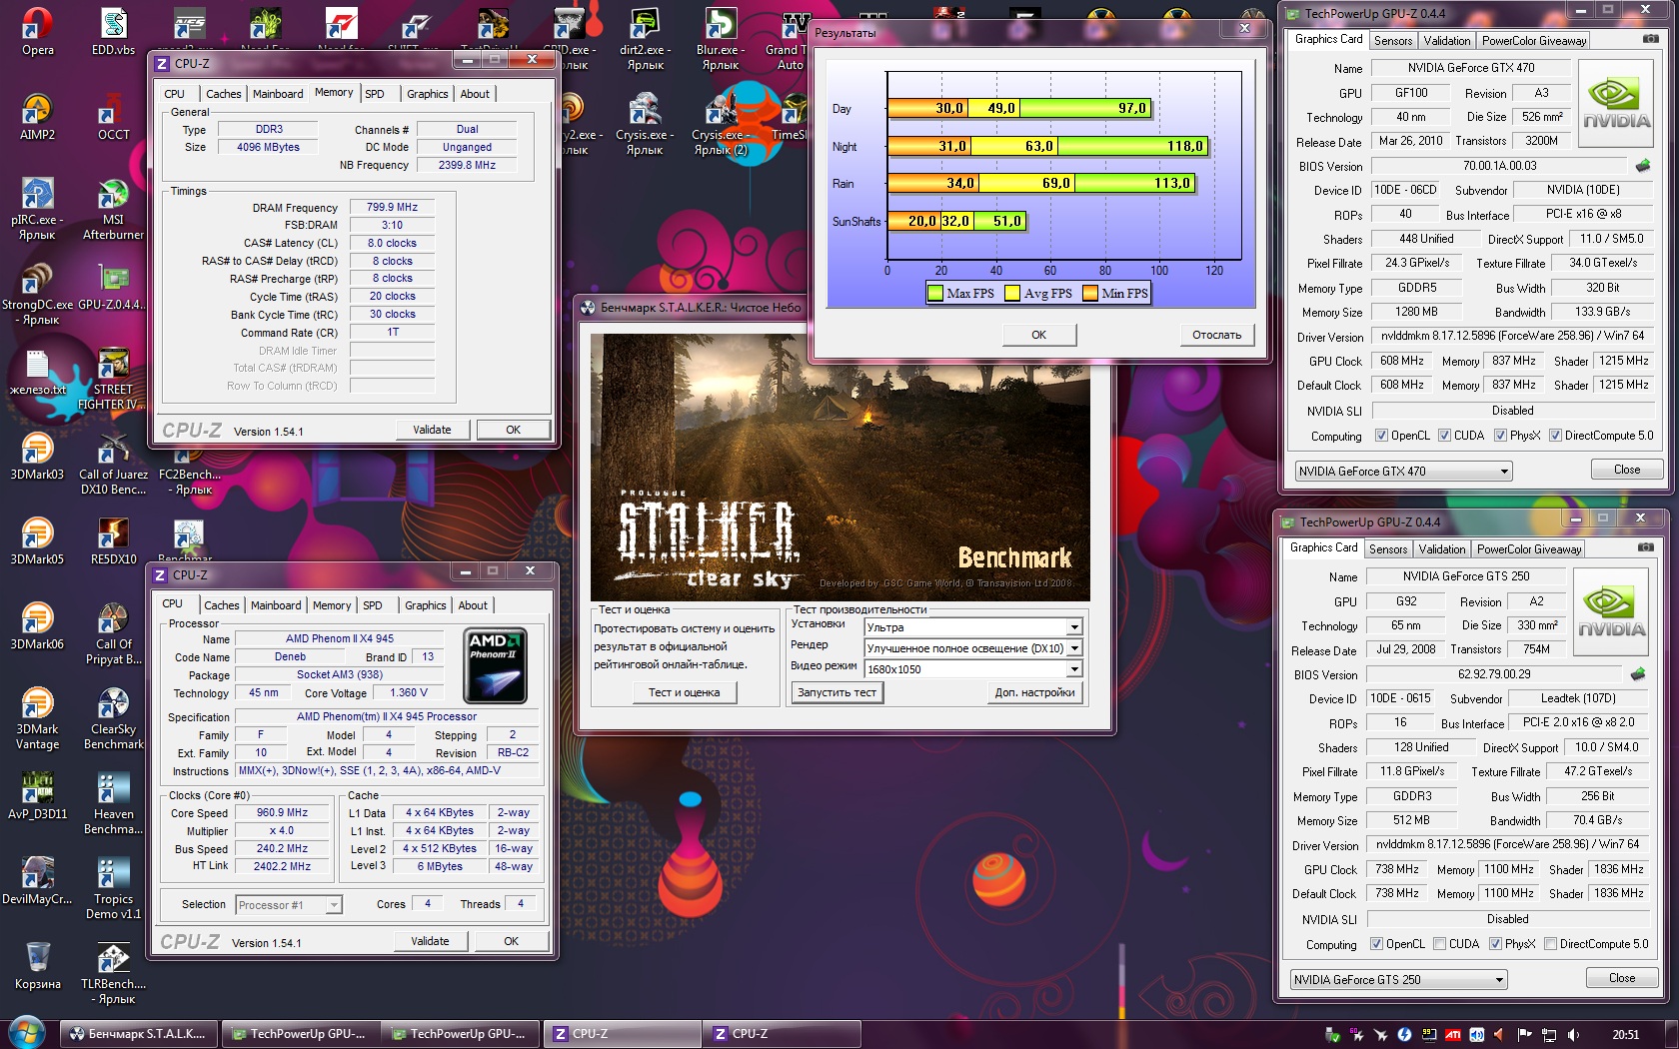Click the AMD Phenom II processor logo in CPU-Z
Screen dimensions: 1679x1049
pyautogui.click(x=496, y=665)
